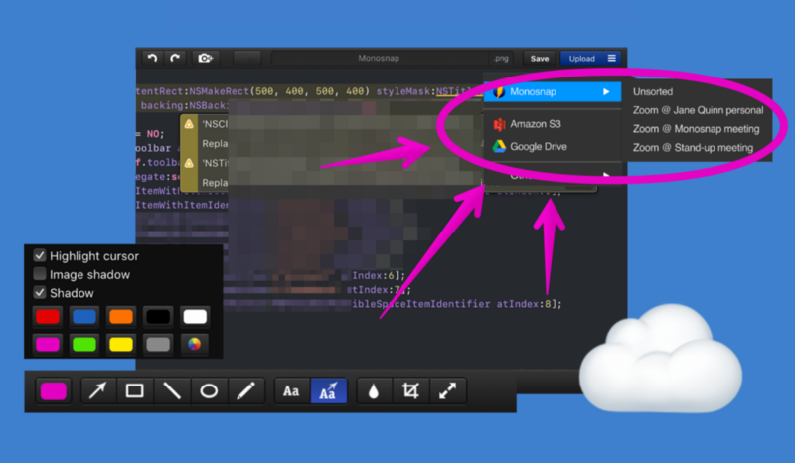Viewport: 795px width, 463px height.
Task: Click the Undo arrow button
Action: 153,59
